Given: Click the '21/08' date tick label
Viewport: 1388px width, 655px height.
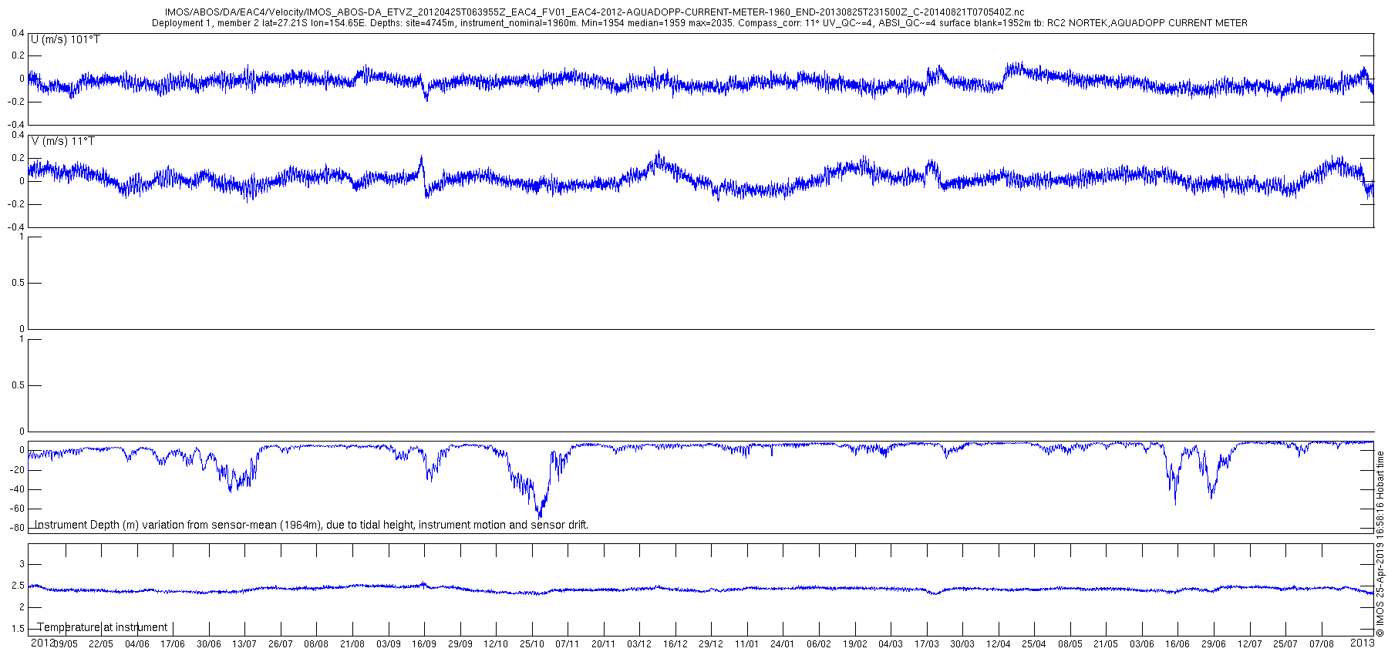Looking at the screenshot, I should coord(352,644).
